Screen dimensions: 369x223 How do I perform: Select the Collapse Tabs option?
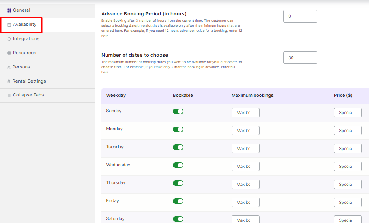[48, 95]
